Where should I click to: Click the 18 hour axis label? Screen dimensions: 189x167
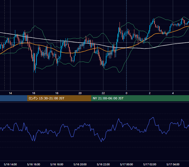57,93
